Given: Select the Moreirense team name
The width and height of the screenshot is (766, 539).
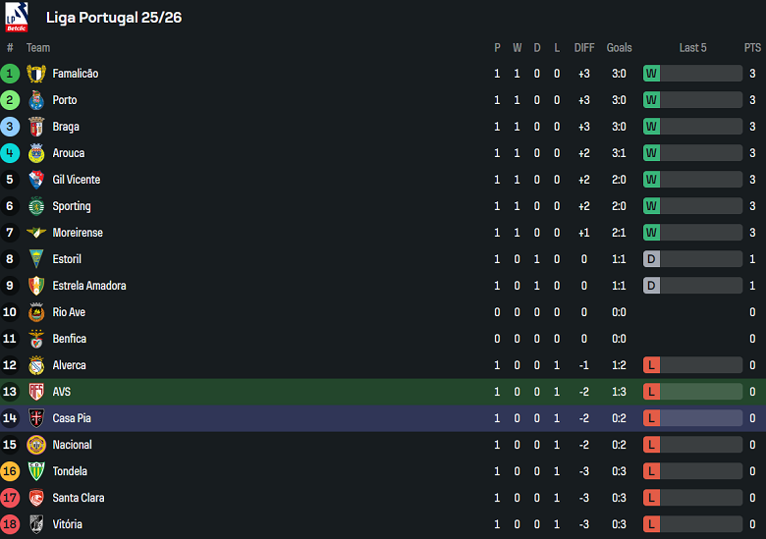Looking at the screenshot, I should pyautogui.click(x=78, y=233).
